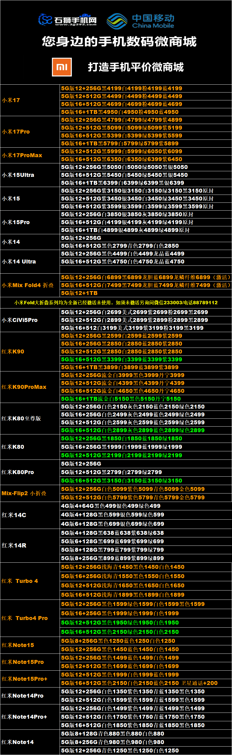232x755 pixels.
Task: Click the Fold series WeChat contact notice
Action: 116,303
